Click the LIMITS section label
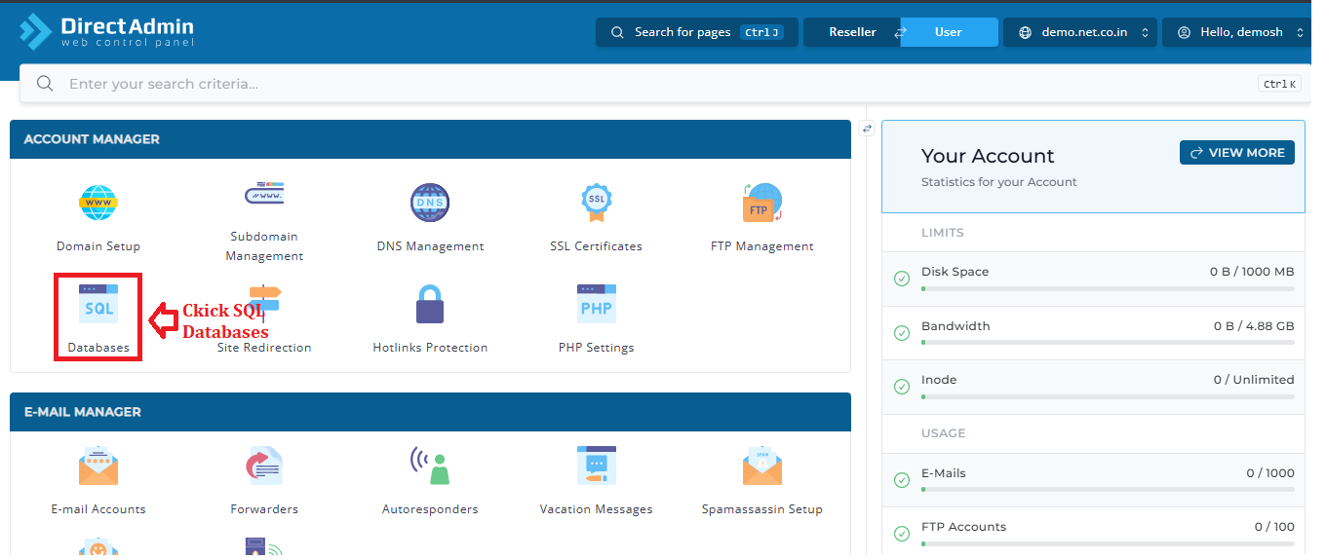Image resolution: width=1326 pixels, height=560 pixels. (943, 233)
